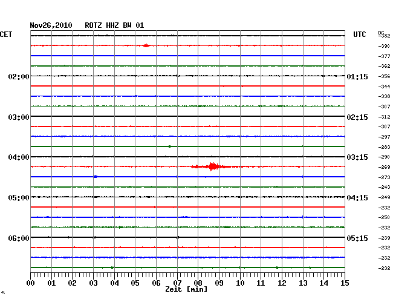The width and height of the screenshot is (393, 299).
Task: Click the DC offset value -273
Action: pos(384,177)
